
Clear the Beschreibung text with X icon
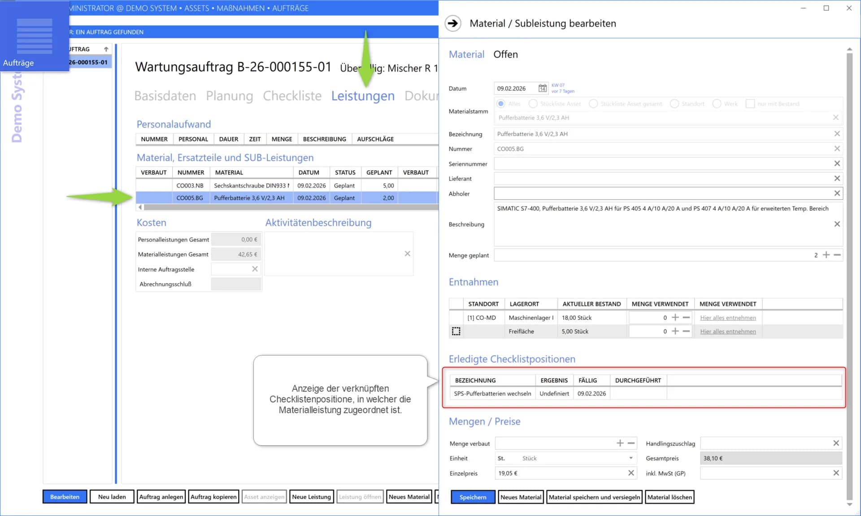pyautogui.click(x=836, y=224)
